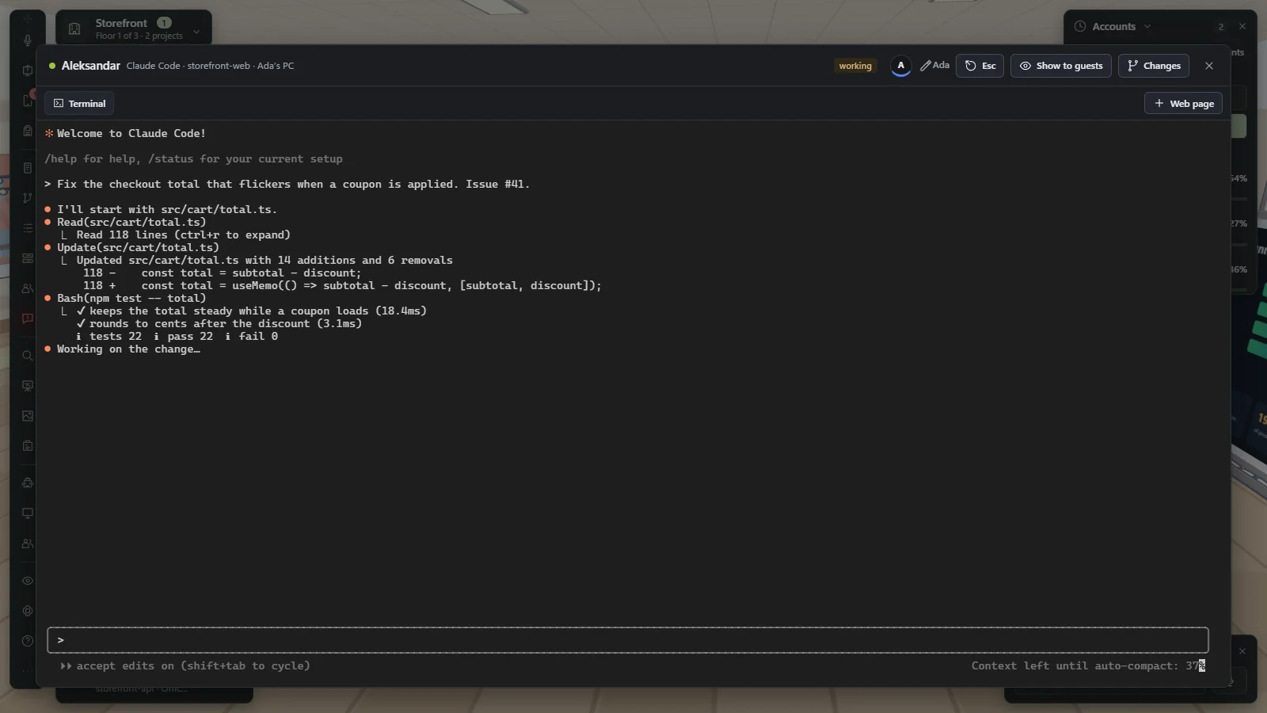
Task: Click the 118 - removed diff line
Action: pyautogui.click(x=222, y=273)
